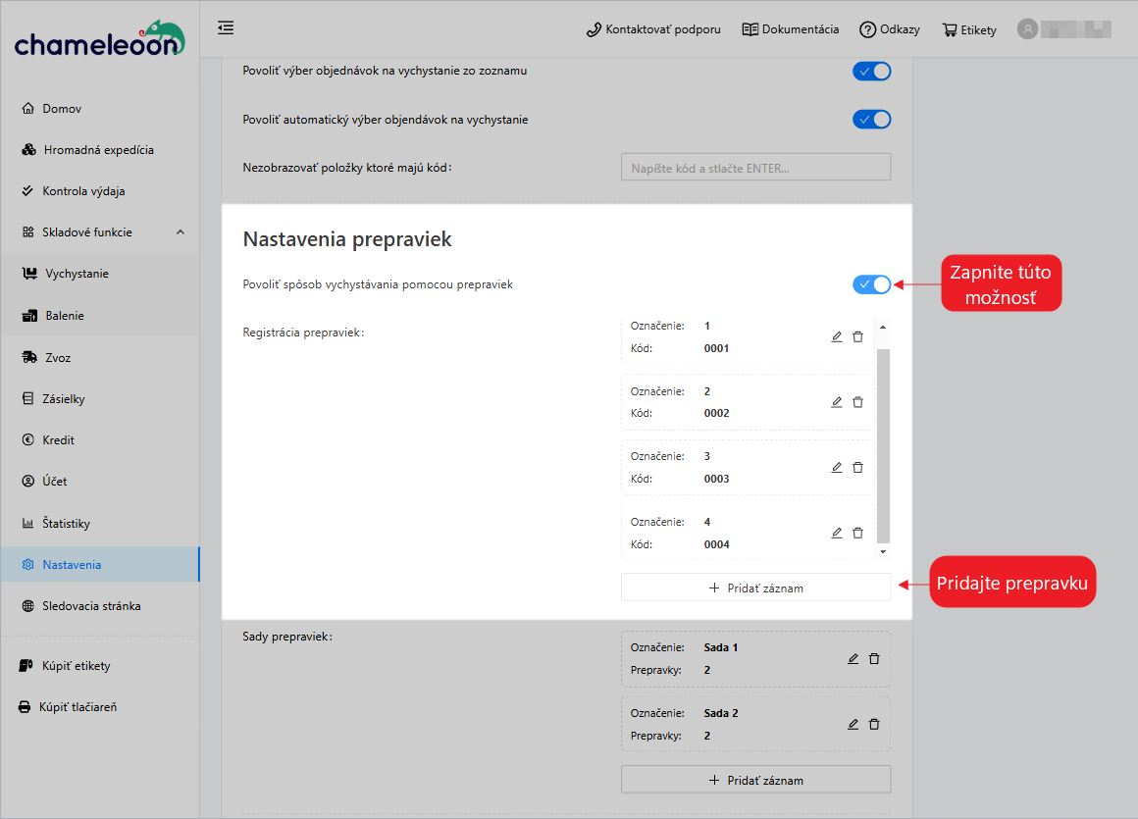Open the user avatar profile icon
Image resolution: width=1138 pixels, height=819 pixels.
(1027, 29)
